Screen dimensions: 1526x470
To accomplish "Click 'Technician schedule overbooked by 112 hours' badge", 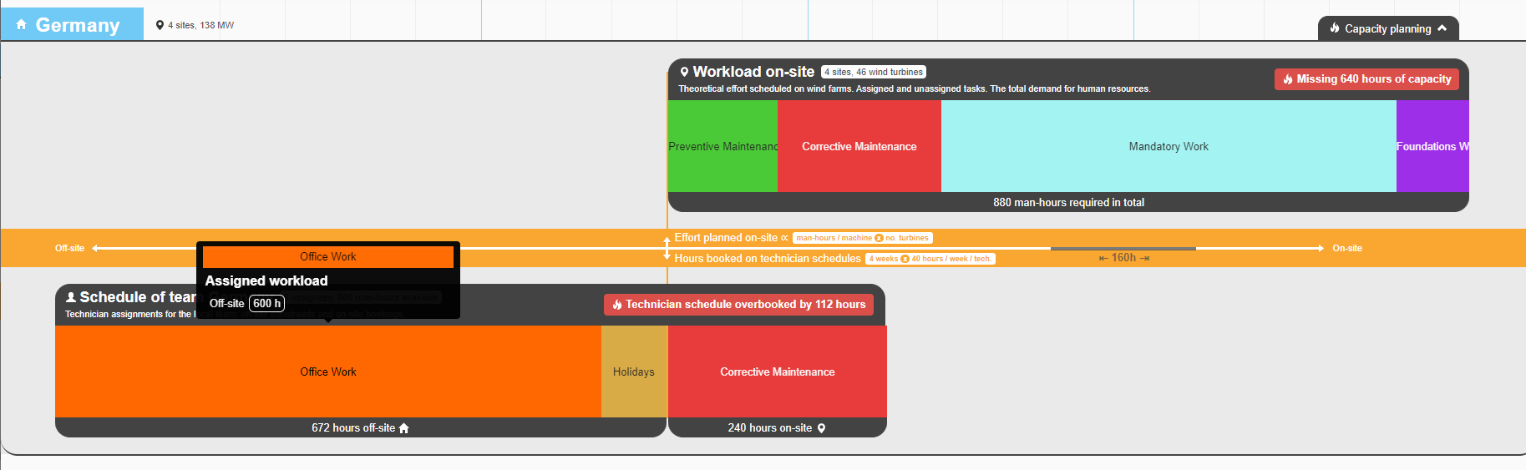I will (738, 305).
